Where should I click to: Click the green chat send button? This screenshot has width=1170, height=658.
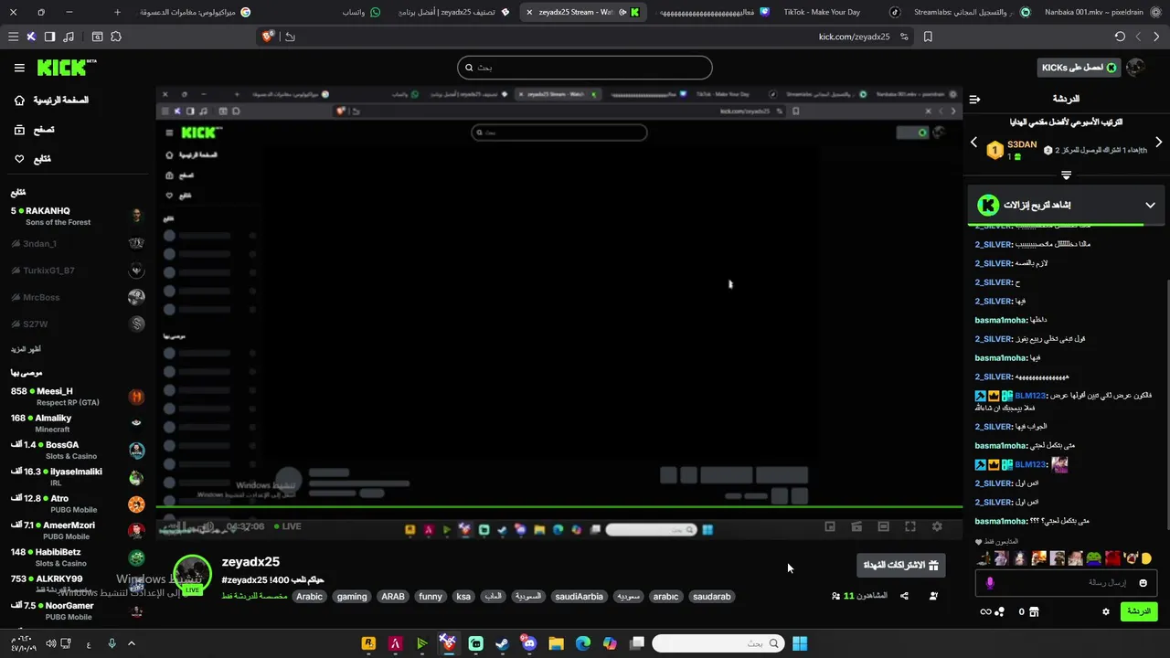coord(1139,611)
